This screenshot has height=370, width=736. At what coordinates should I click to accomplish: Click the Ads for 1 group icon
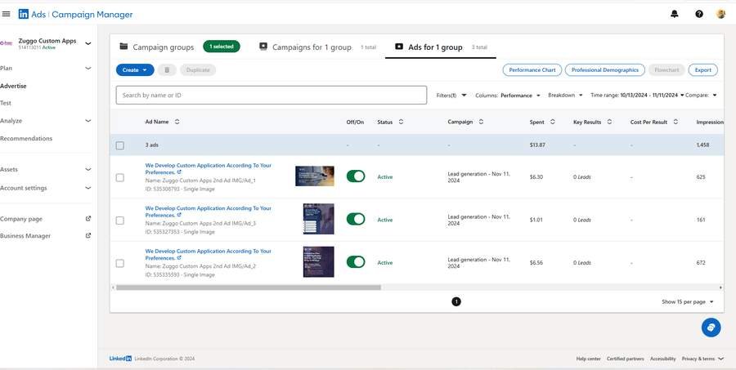(x=399, y=47)
